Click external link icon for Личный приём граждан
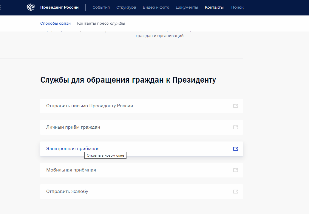The height and width of the screenshot is (214, 309). [x=236, y=128]
